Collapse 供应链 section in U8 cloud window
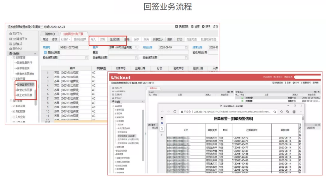Image resolution: width=335 pixels, height=183 pixels. [143, 102]
